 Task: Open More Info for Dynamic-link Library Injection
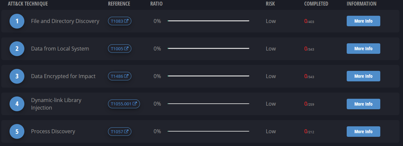coord(363,104)
